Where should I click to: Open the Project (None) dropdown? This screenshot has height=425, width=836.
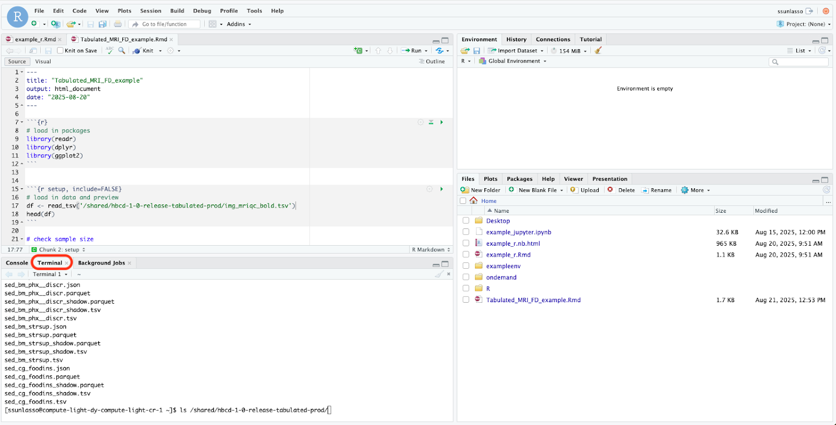click(804, 24)
